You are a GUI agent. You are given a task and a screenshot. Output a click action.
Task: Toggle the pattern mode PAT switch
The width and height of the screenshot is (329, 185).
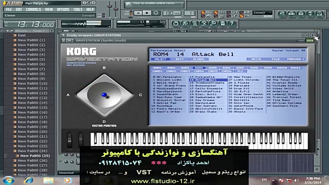tap(131, 12)
